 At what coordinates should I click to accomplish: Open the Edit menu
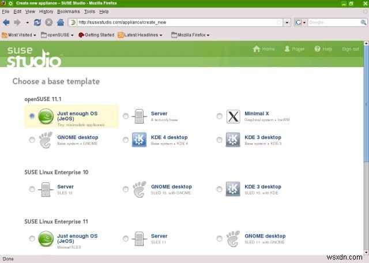17,12
